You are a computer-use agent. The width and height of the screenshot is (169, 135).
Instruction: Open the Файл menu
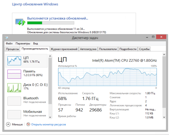tap(9, 43)
